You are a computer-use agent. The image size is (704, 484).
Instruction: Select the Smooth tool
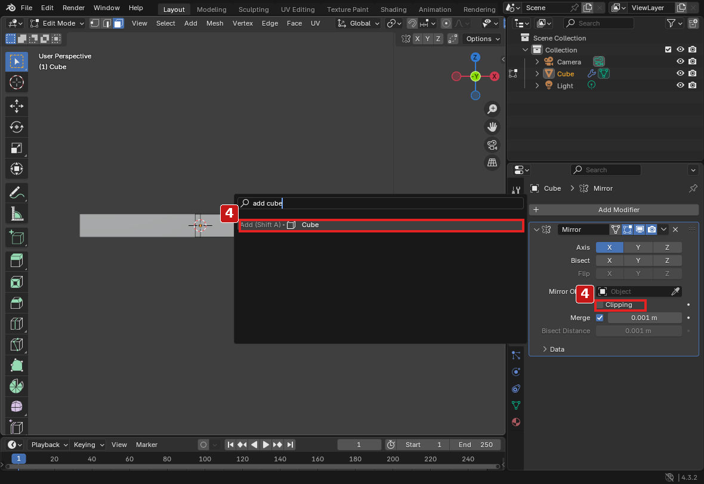17,407
